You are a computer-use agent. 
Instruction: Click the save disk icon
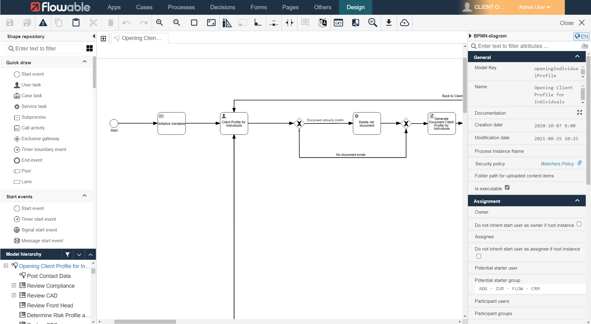(10, 22)
